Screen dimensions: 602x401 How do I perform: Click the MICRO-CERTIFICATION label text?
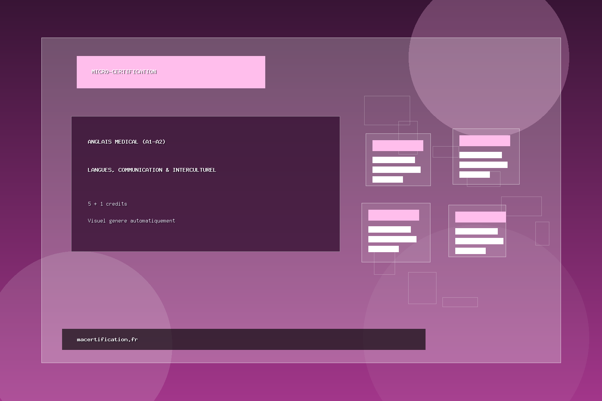pos(124,72)
